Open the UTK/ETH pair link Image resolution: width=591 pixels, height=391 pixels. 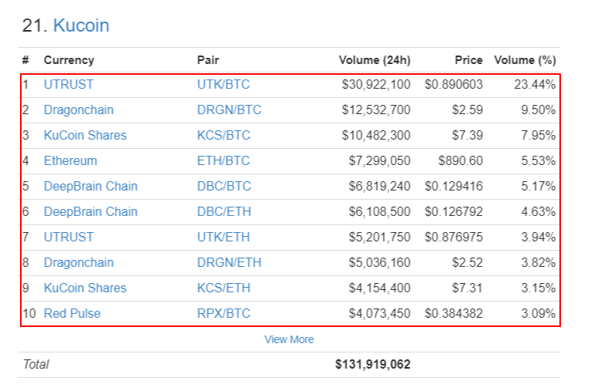223,237
